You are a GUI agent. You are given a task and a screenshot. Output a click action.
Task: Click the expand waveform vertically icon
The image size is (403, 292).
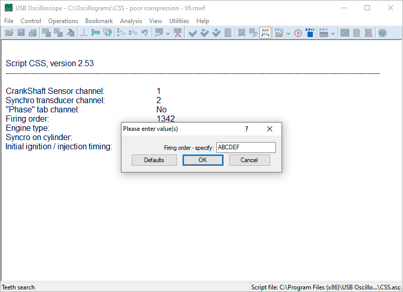click(x=121, y=33)
